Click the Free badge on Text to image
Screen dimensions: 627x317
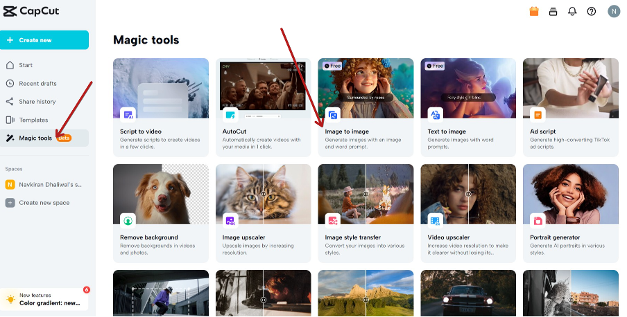[435, 66]
